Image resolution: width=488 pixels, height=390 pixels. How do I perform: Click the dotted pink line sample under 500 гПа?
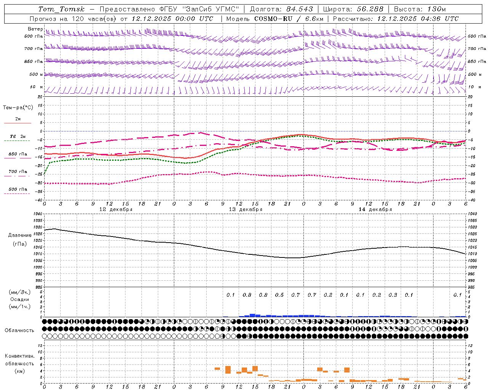point(17,193)
